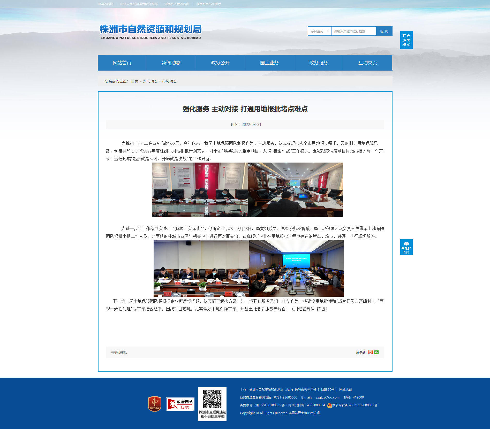
Task: Enable 开启适老模式 mode
Action: coord(406,40)
